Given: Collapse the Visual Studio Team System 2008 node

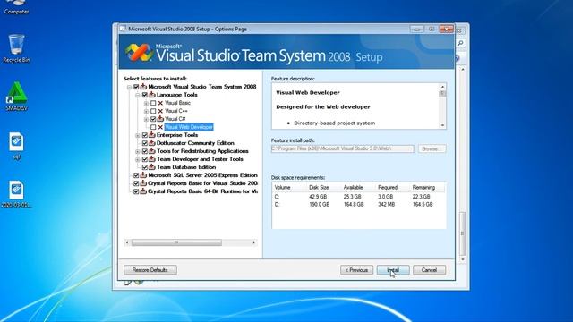Looking at the screenshot, I should pyautogui.click(x=129, y=87).
